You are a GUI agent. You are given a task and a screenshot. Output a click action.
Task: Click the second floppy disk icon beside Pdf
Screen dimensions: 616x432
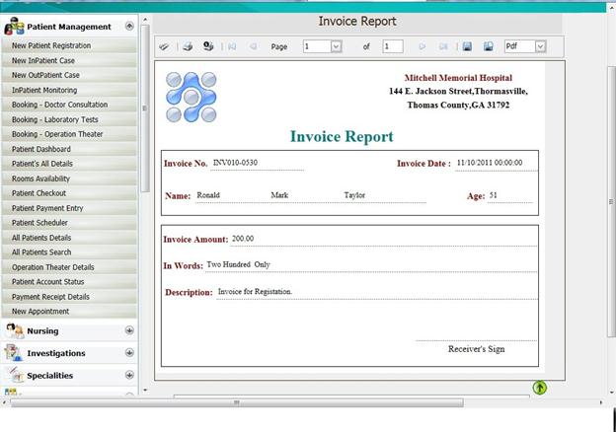pos(488,46)
